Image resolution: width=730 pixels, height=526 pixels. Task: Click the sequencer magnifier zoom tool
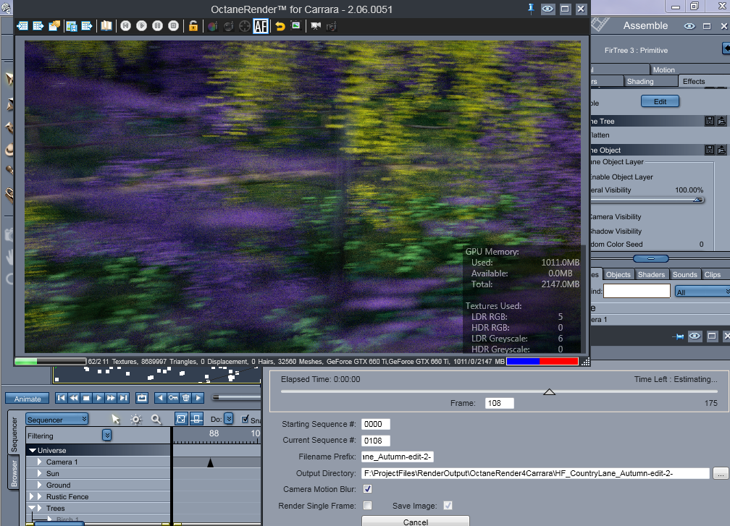[156, 420]
